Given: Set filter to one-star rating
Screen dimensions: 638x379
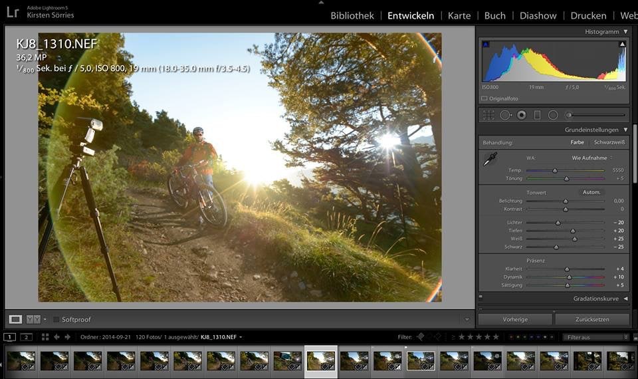Looking at the screenshot, I should [x=461, y=336].
